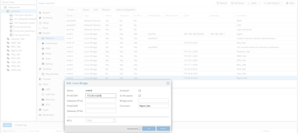This screenshot has height=133, width=298.
Task: Click the ZFS storage icon
Action: click(x=43, y=105)
